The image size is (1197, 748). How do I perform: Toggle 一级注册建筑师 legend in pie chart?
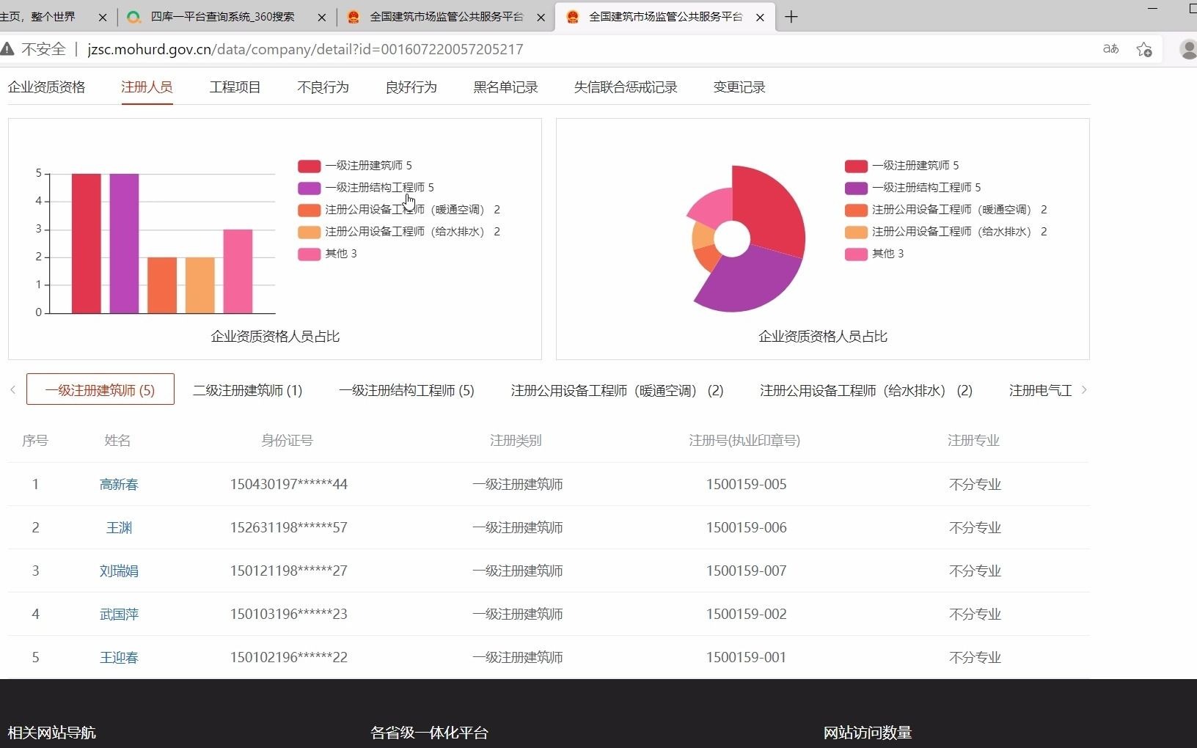coord(901,166)
